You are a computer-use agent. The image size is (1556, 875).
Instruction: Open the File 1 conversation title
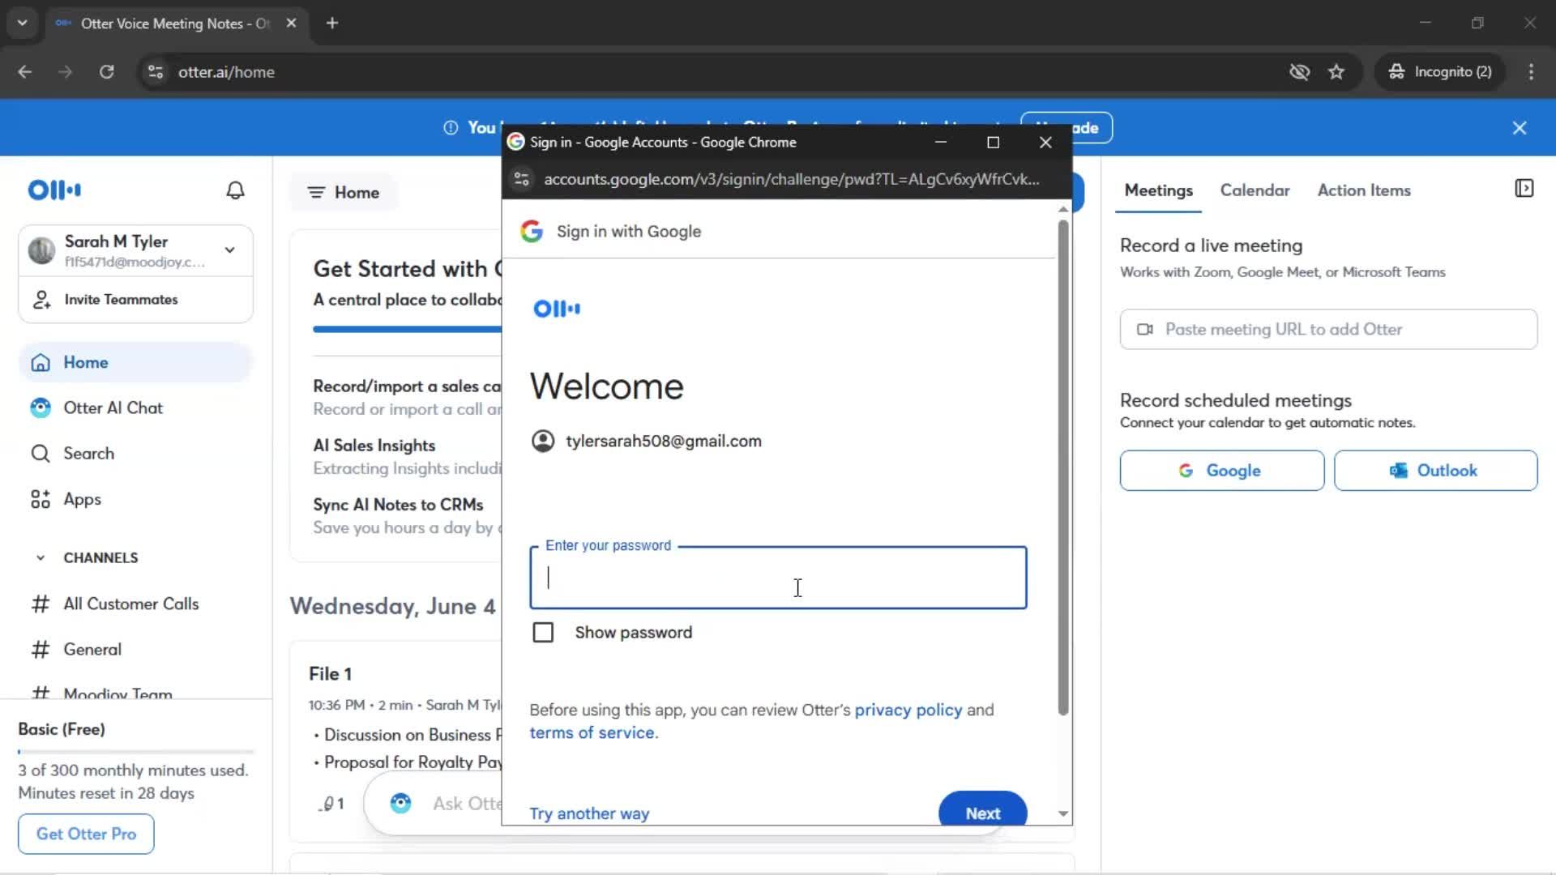pos(330,674)
